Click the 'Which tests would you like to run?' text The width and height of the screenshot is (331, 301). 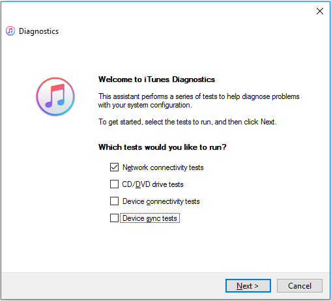162,147
